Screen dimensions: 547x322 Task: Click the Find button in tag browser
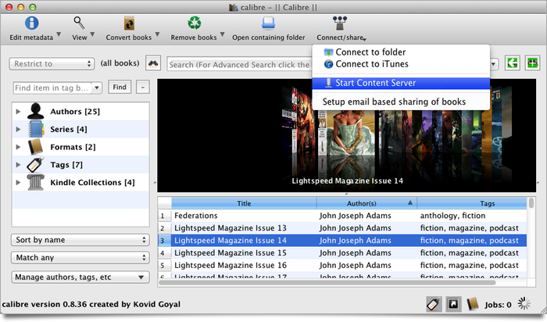point(120,88)
